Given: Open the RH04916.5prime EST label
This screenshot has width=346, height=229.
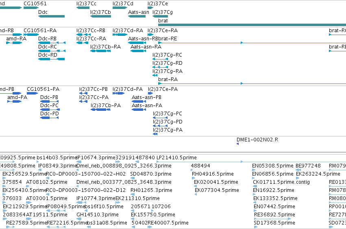Looking at the screenshot, I should coord(213,174).
